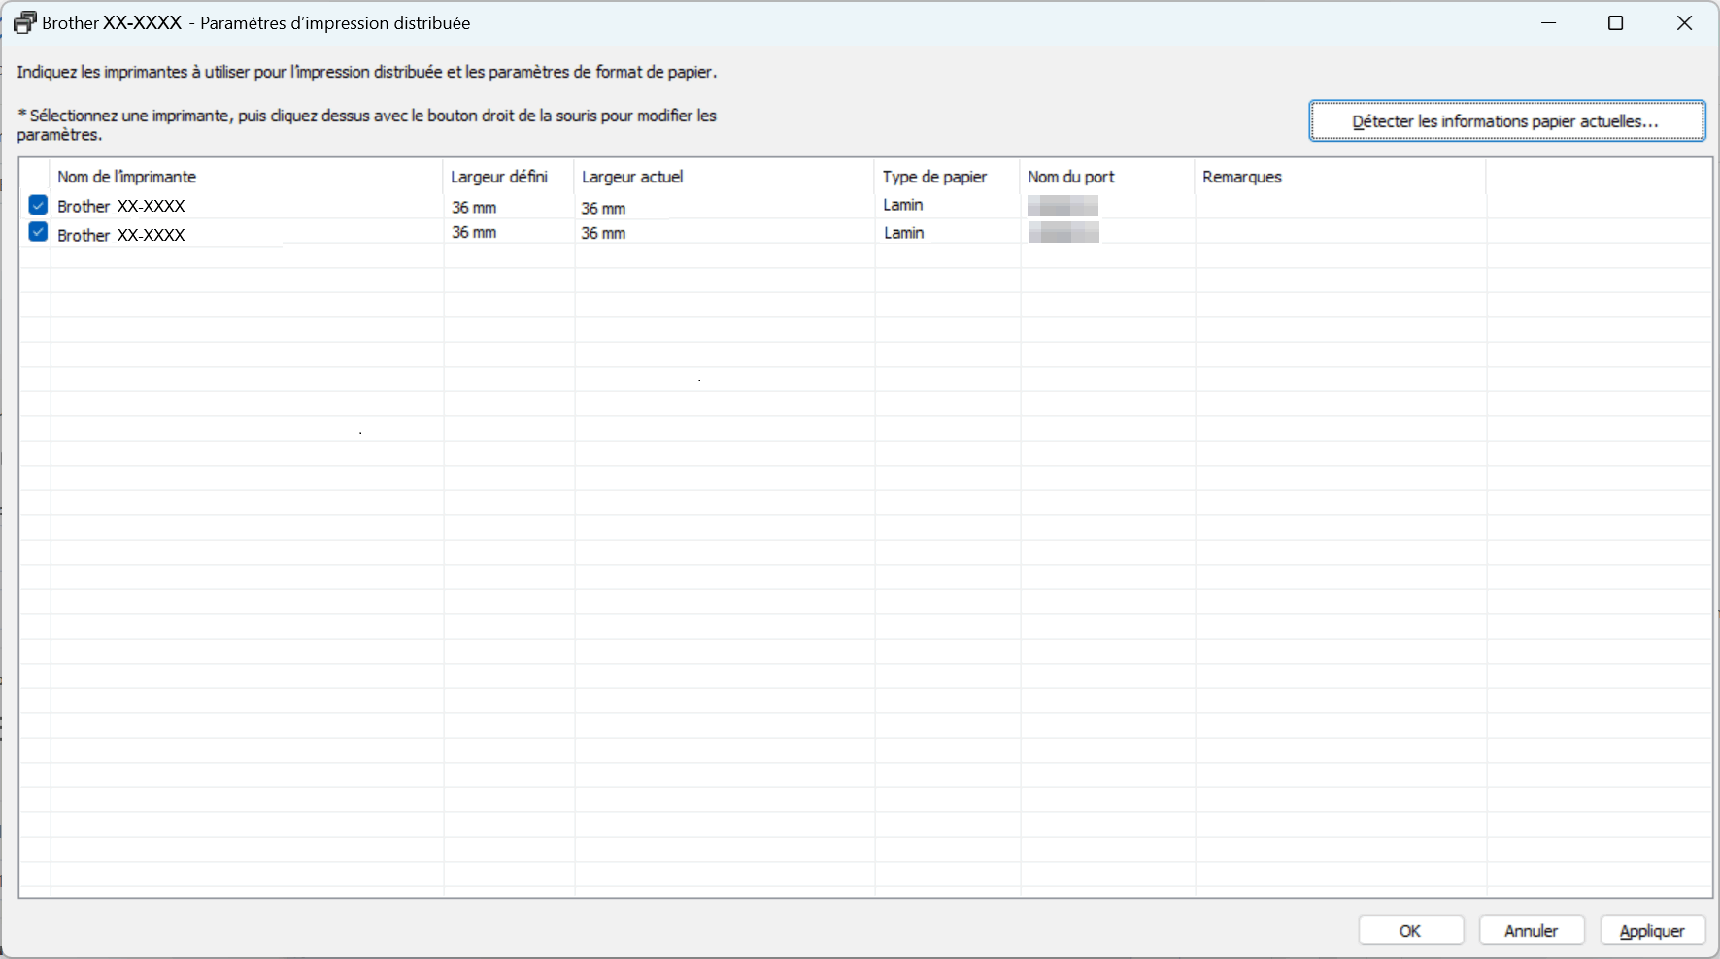
Task: Click the blurred port name in second row
Action: point(1063,232)
